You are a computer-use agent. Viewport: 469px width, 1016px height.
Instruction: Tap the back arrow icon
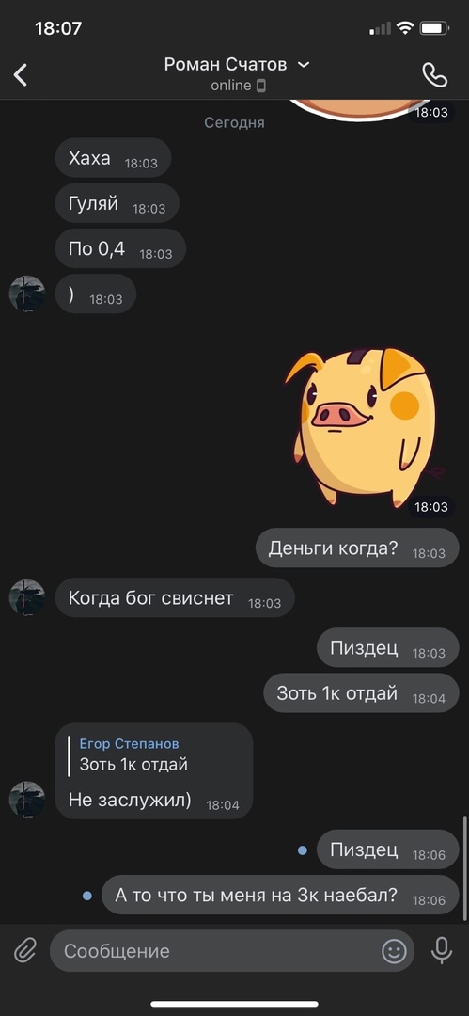point(21,75)
